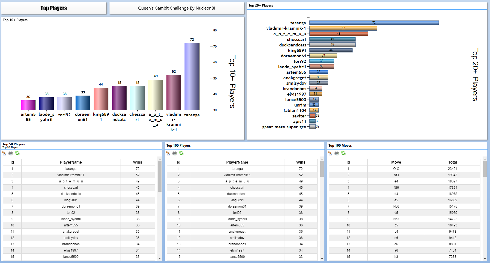Click the Id column header in Top 100 Moves

point(348,162)
